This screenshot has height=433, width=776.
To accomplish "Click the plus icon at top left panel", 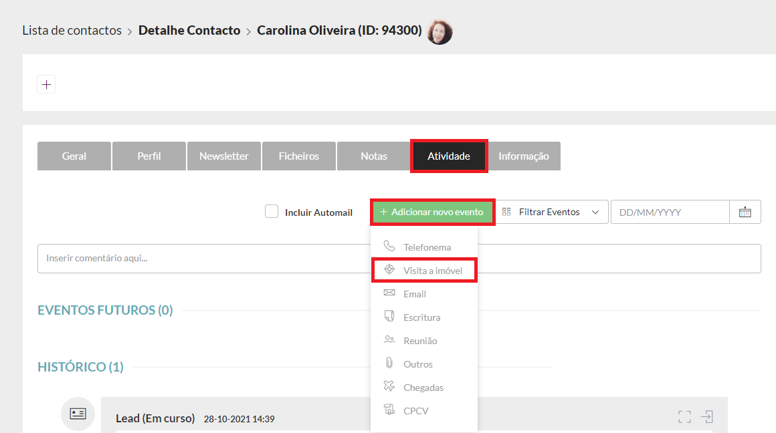I will coord(46,85).
